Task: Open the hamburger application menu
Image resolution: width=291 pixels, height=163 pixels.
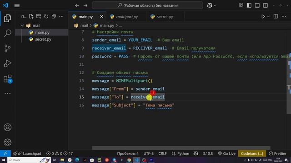Action: click(17, 5)
